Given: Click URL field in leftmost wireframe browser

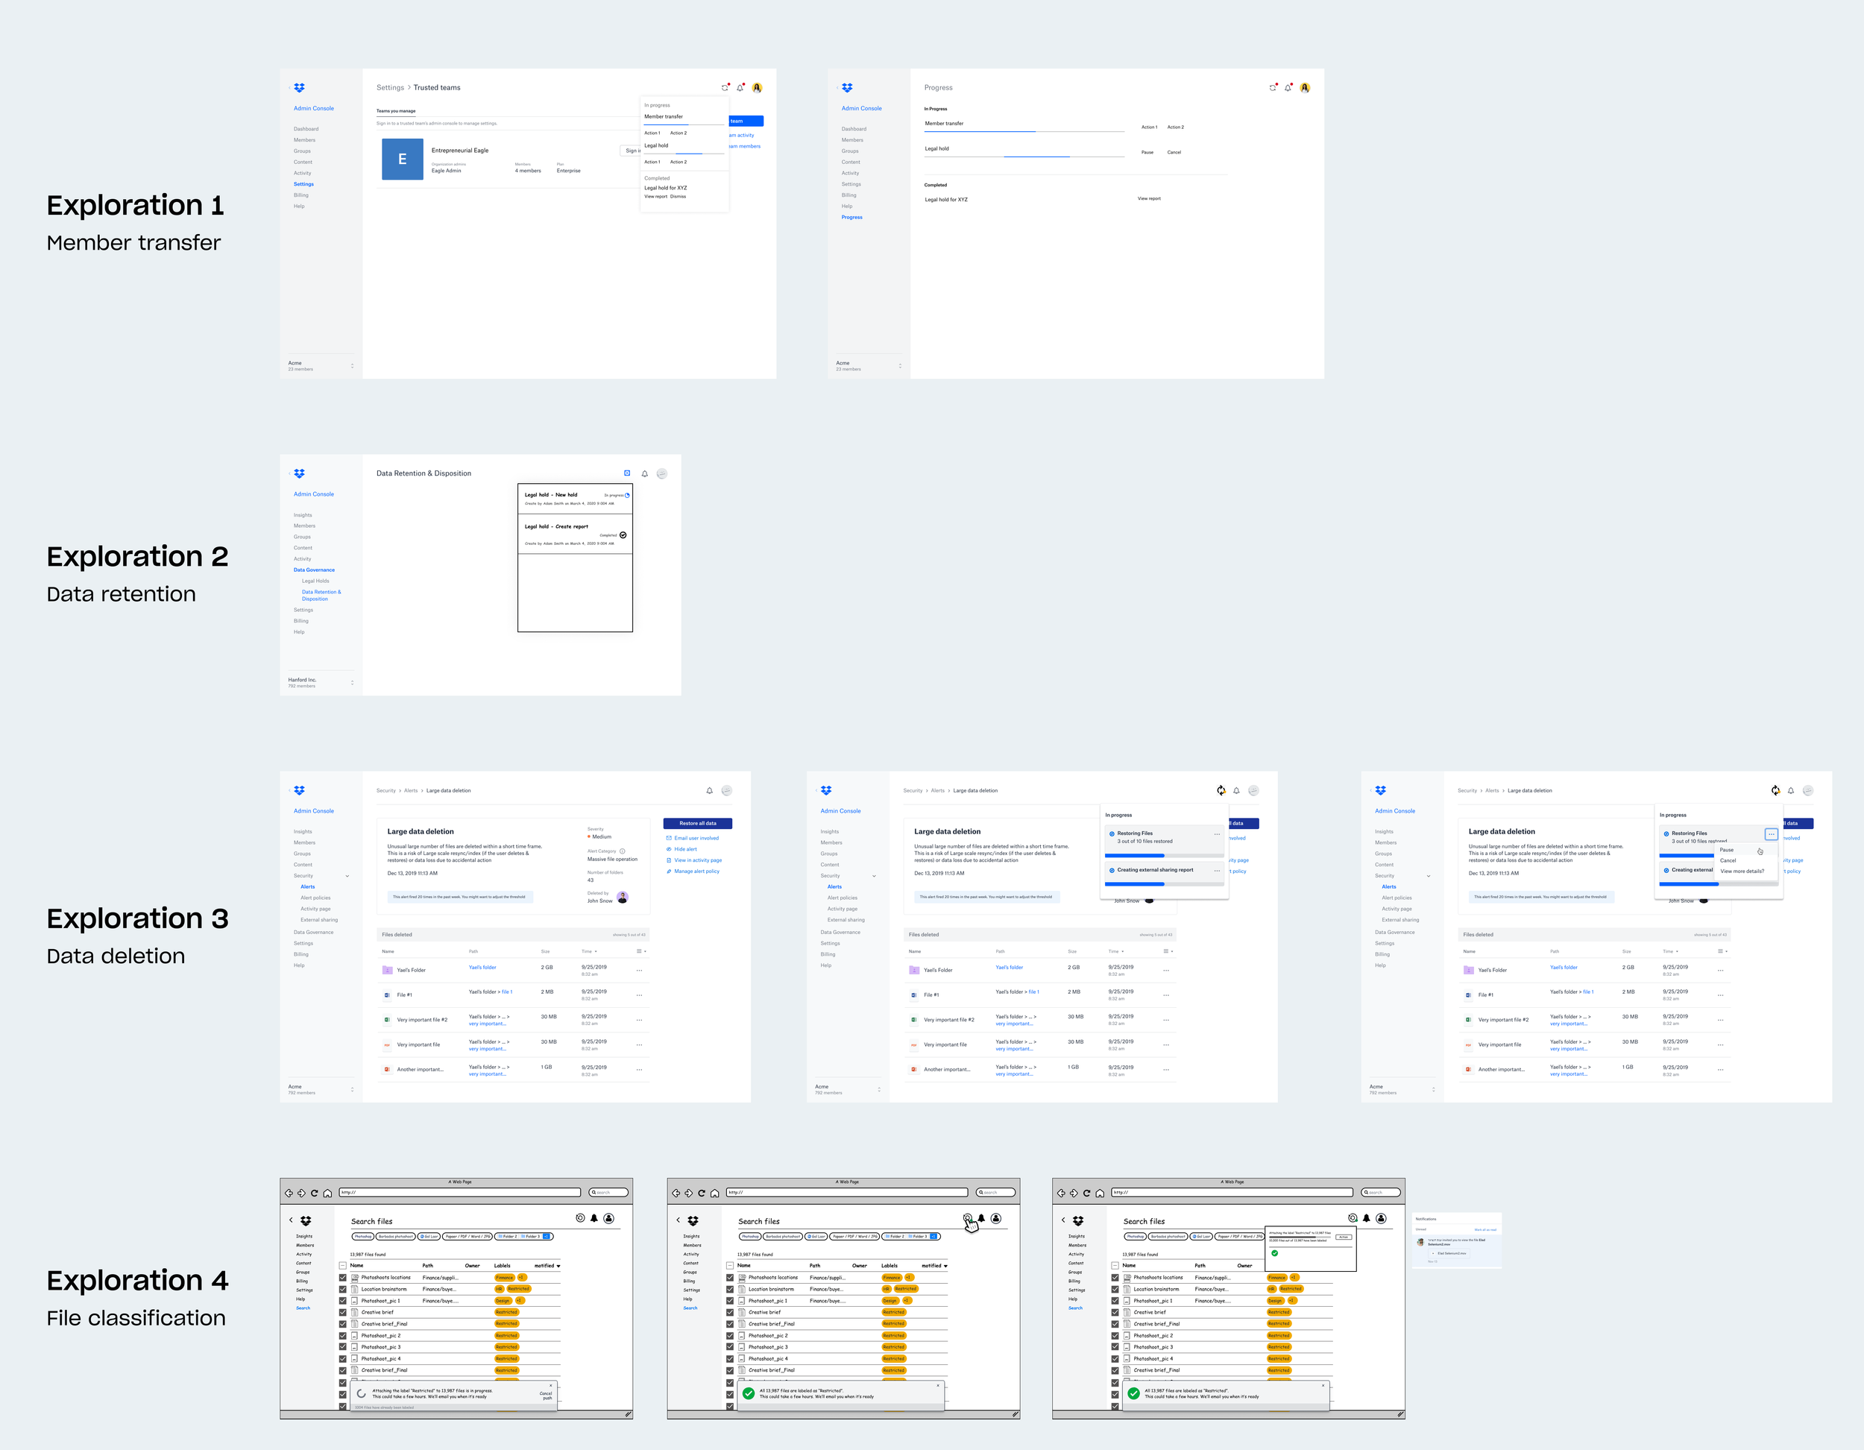Looking at the screenshot, I should coord(459,1193).
